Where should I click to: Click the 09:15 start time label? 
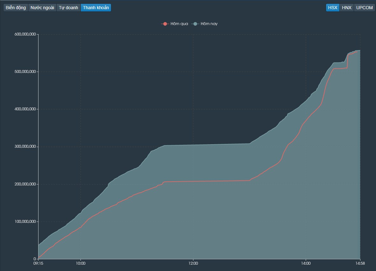click(x=38, y=263)
